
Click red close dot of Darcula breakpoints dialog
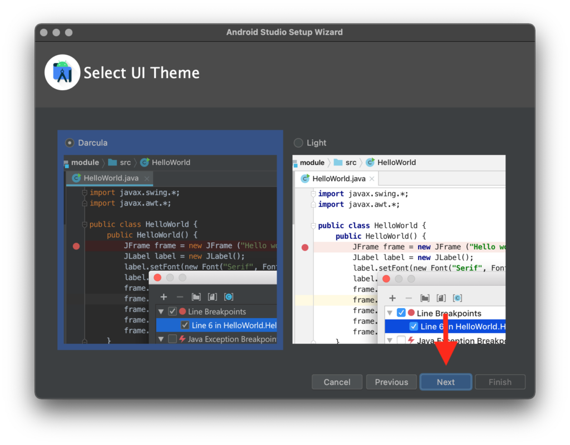tap(158, 277)
